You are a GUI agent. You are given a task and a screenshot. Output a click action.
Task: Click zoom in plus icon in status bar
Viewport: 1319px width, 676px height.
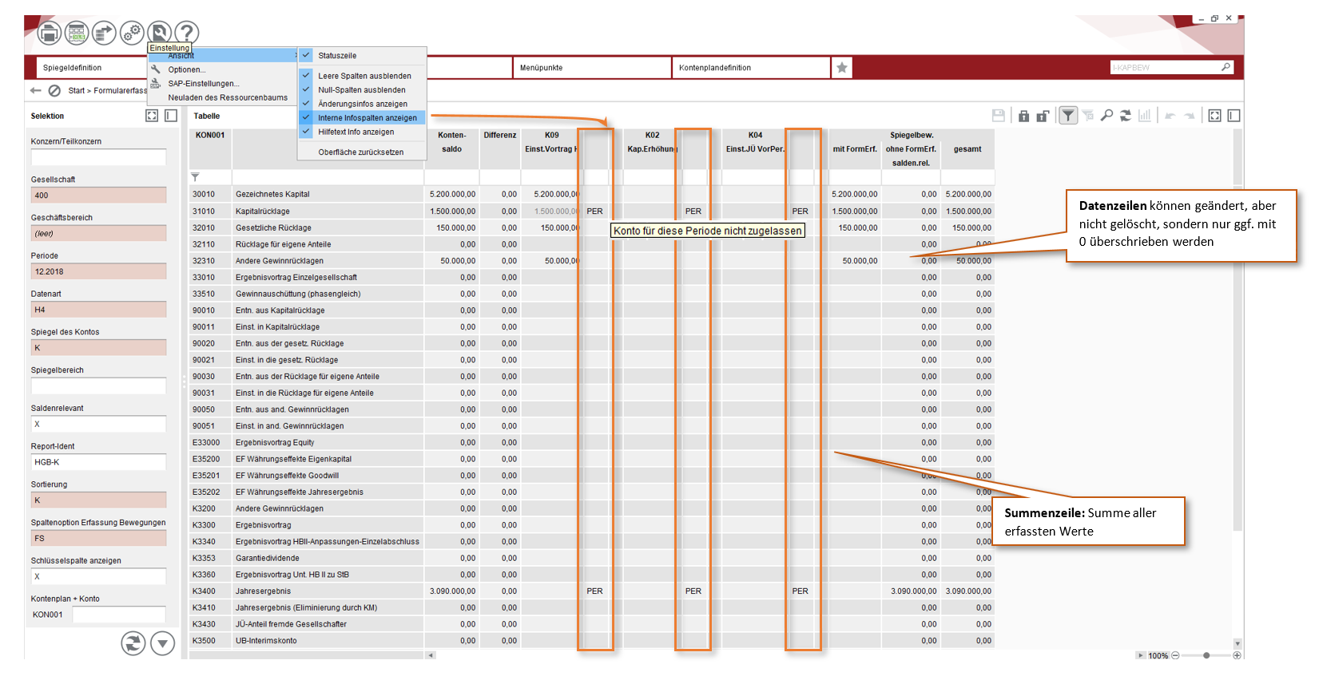tap(1237, 655)
